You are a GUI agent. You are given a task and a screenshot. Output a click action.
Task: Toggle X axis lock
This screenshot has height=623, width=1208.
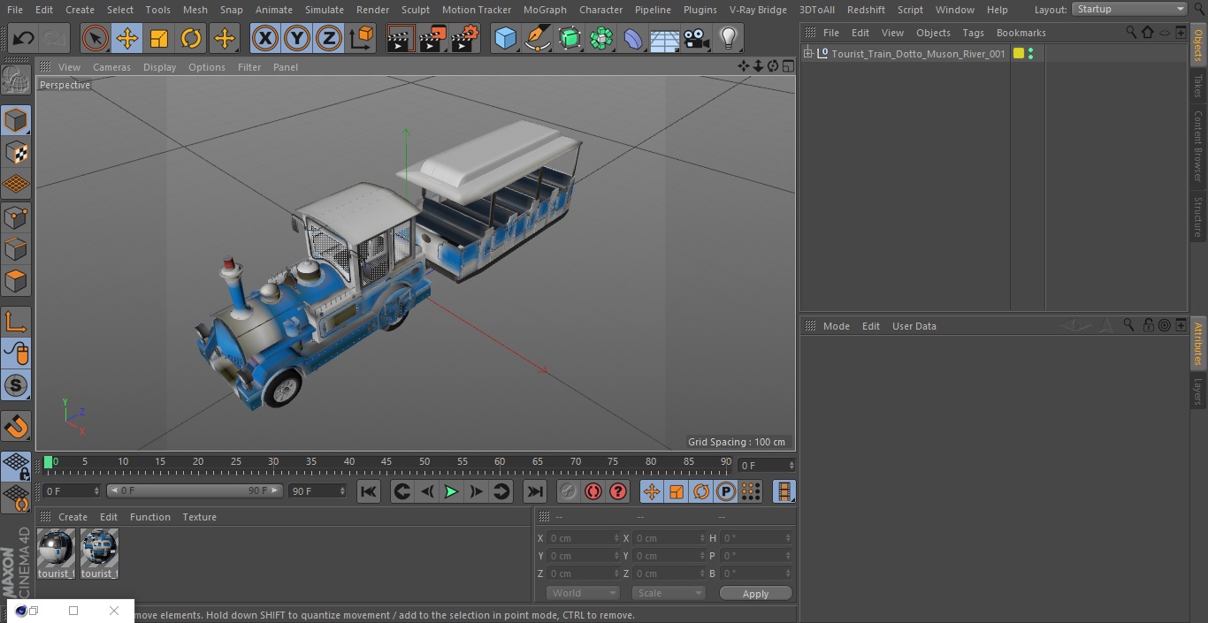tap(264, 38)
